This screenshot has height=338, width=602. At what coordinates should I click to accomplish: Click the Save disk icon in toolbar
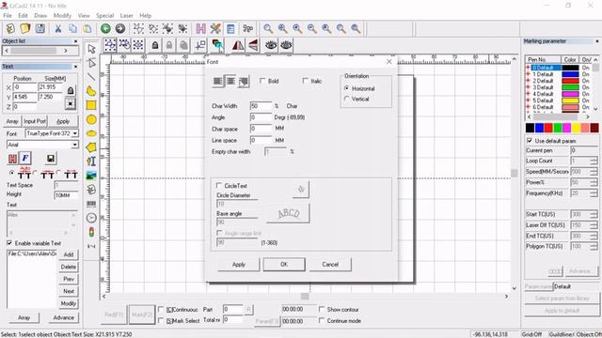[x=40, y=28]
